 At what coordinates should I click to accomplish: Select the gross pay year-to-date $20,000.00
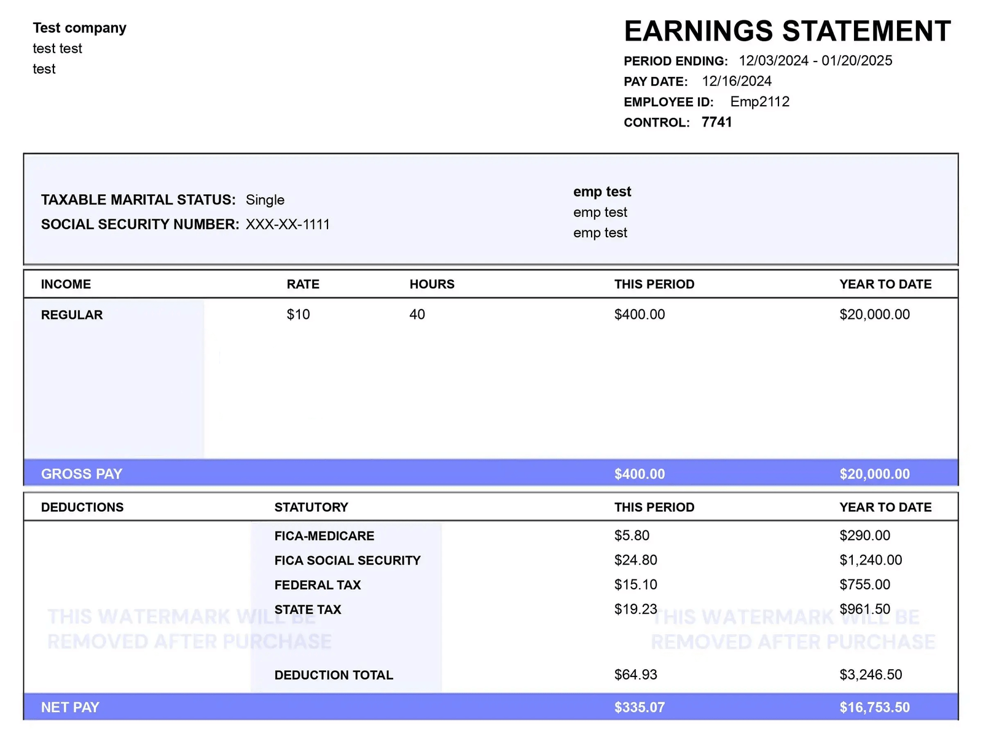click(x=874, y=474)
